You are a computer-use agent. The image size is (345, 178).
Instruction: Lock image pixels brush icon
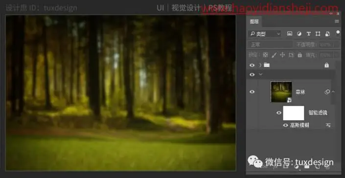[x=274, y=55]
